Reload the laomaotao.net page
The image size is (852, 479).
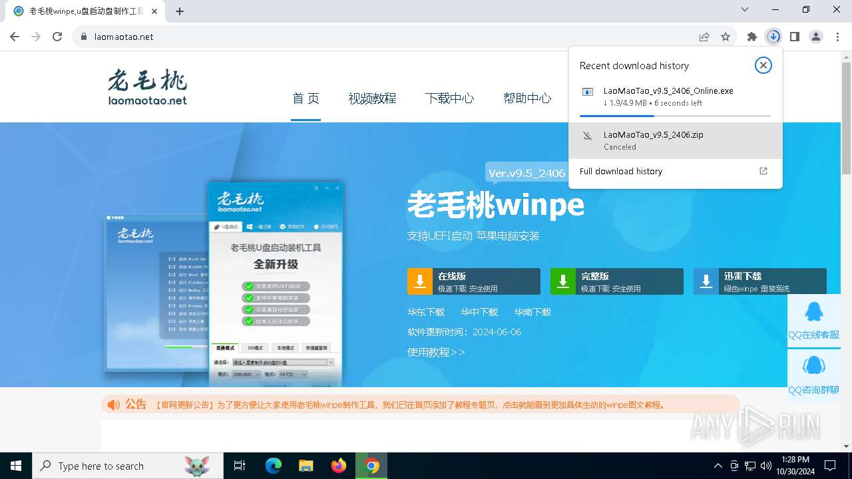click(x=57, y=37)
